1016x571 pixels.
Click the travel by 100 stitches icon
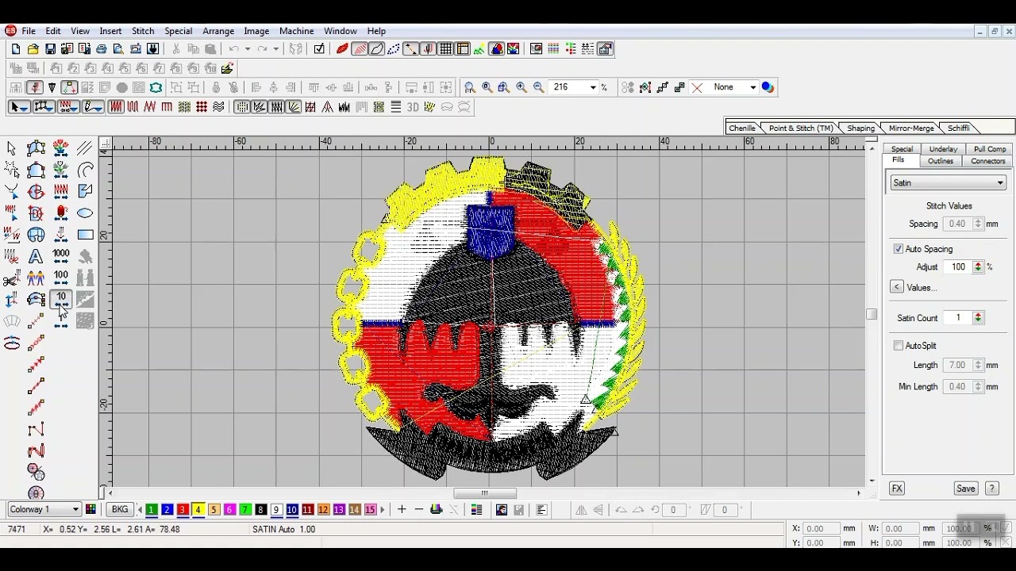[61, 278]
